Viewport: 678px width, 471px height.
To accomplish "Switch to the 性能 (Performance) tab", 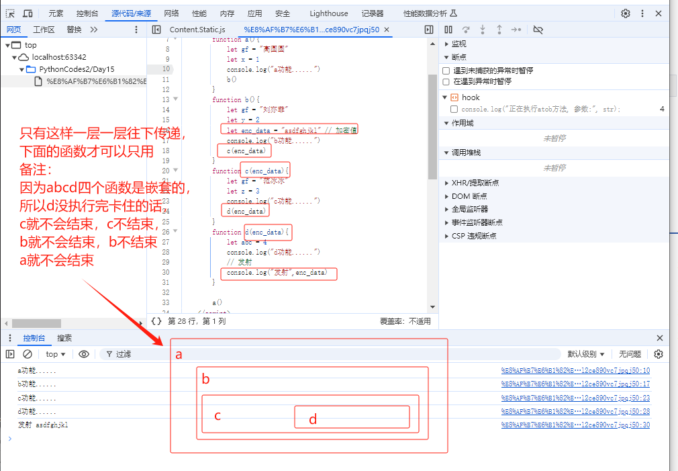I will pos(199,13).
